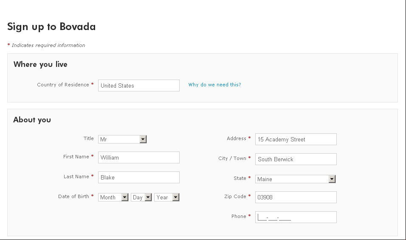
Task: Select the Last Name field containing Blake
Action: [x=139, y=177]
